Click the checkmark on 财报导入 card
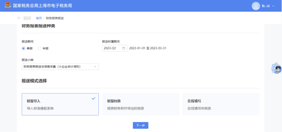Screen dimensions: 282x132 click(x=93, y=98)
